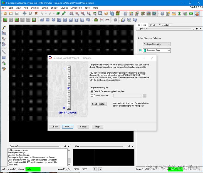Viewport: 203px width, 173px height.
Task: Click the teal color swatch beside Assembly_Top
Action: pyautogui.click(x=140, y=50)
